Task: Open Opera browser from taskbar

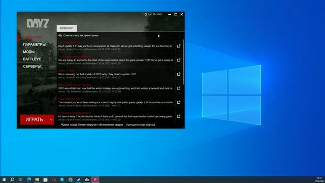Action: point(54,179)
